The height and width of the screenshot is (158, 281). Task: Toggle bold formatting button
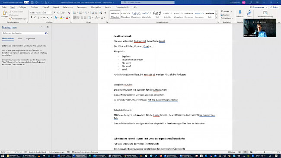[x=32, y=18]
